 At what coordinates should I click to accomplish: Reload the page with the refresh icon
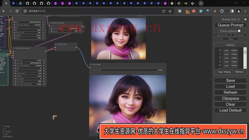click(17, 11)
